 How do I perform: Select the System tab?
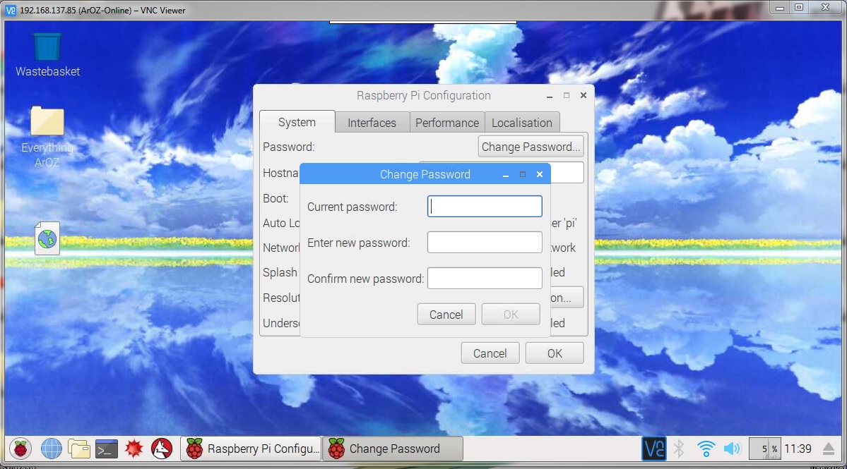pyautogui.click(x=297, y=123)
